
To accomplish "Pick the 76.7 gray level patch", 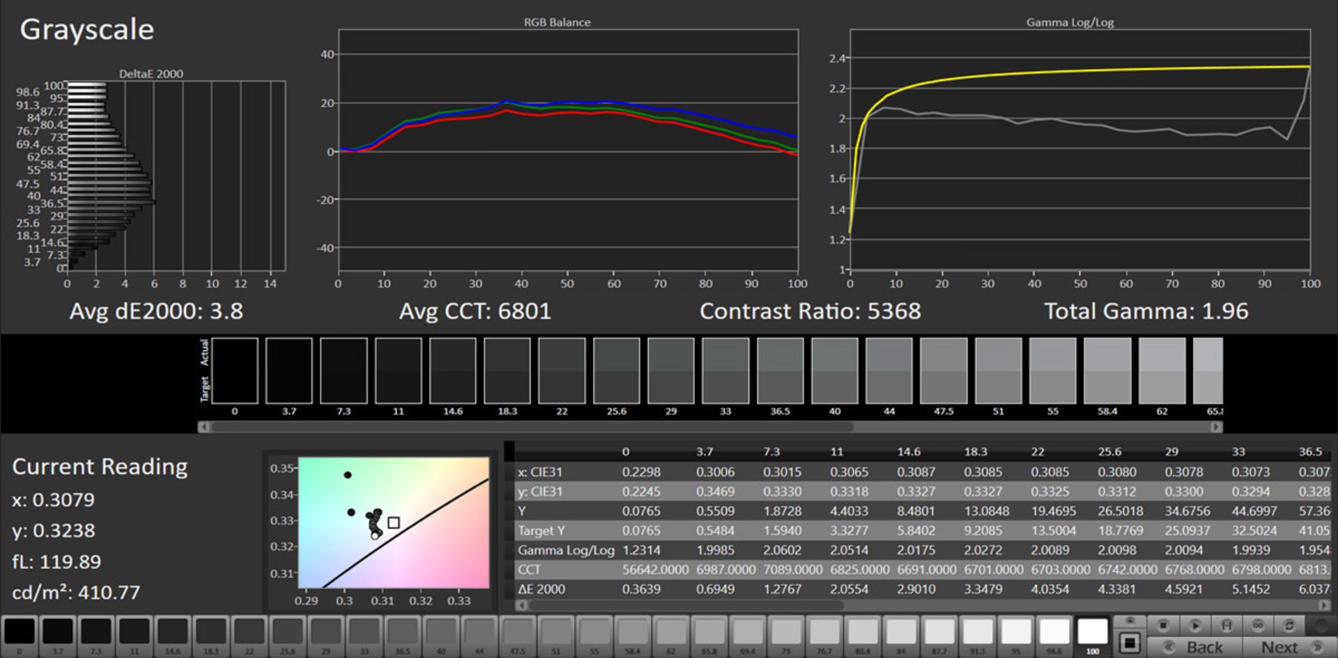I will point(824,633).
